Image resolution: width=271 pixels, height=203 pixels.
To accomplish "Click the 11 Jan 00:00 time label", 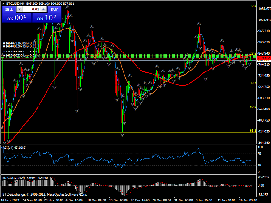I will pos(226,200).
